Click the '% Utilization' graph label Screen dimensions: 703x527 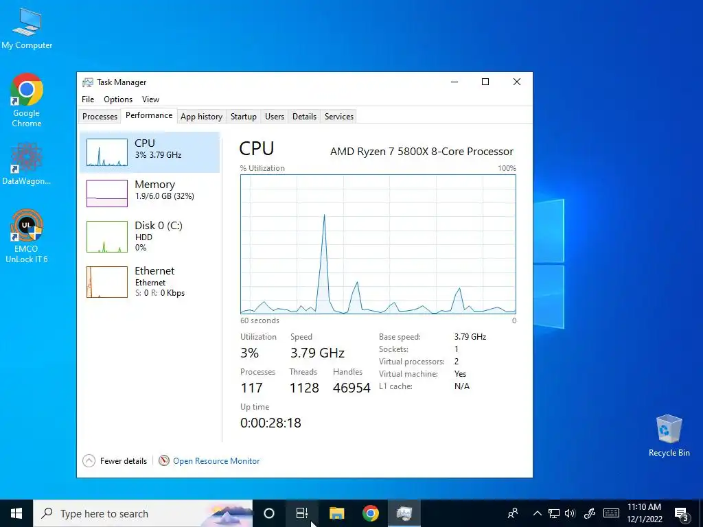tap(262, 168)
